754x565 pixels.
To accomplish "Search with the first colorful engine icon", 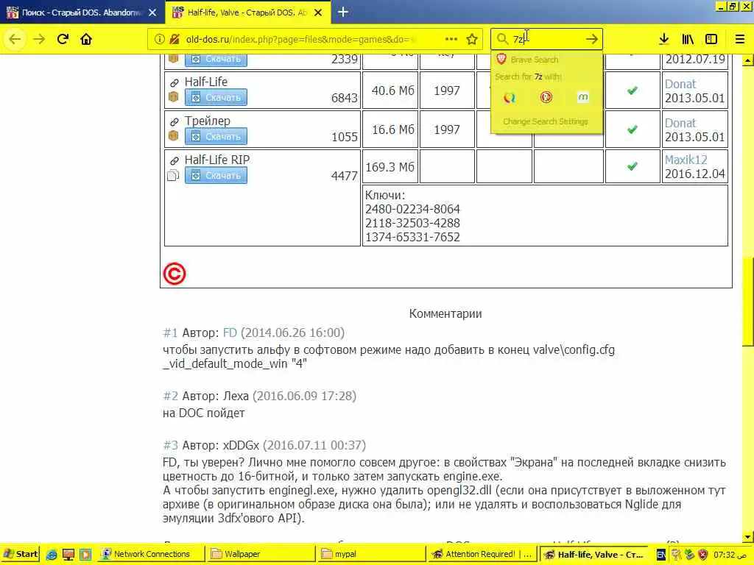I will click(x=510, y=98).
